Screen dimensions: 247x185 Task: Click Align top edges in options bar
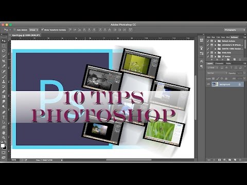coord(70,30)
